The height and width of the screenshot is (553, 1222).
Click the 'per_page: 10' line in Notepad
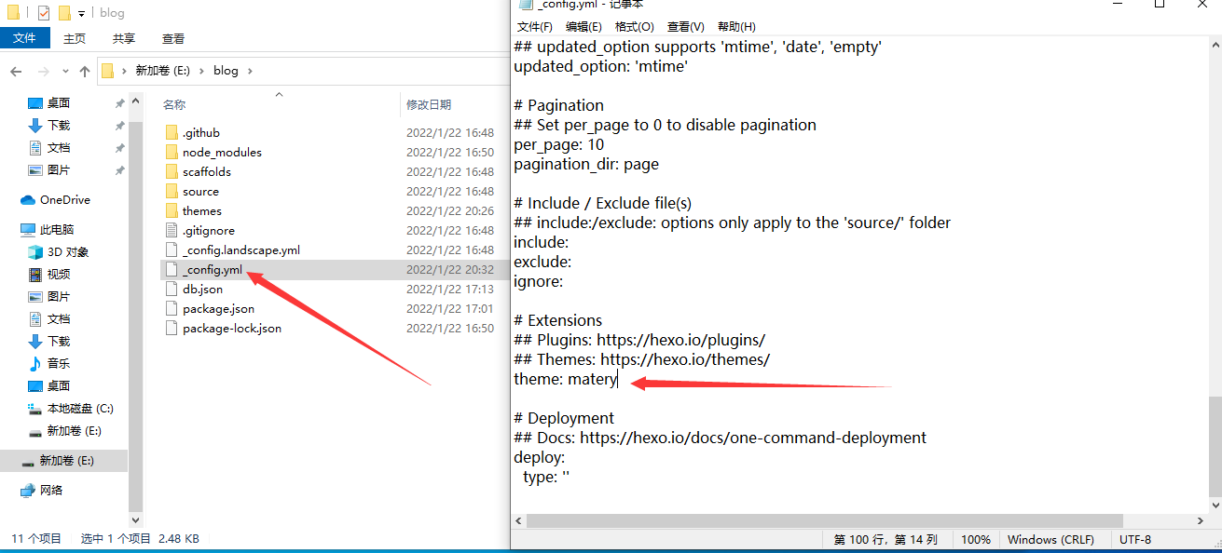pyautogui.click(x=559, y=144)
